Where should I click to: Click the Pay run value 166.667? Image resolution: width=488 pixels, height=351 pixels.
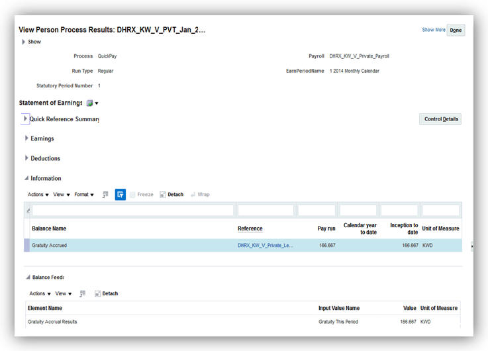(327, 246)
